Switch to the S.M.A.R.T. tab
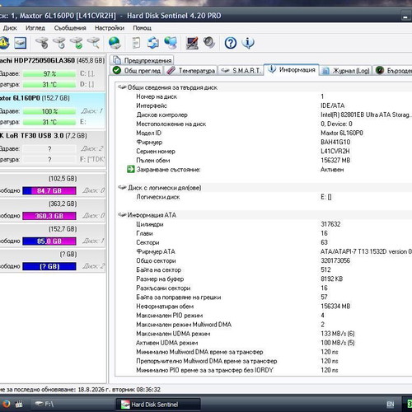 pyautogui.click(x=241, y=71)
